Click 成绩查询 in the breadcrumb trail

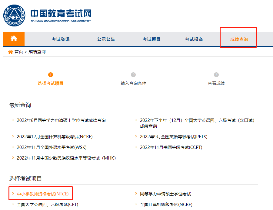[x=33, y=52]
